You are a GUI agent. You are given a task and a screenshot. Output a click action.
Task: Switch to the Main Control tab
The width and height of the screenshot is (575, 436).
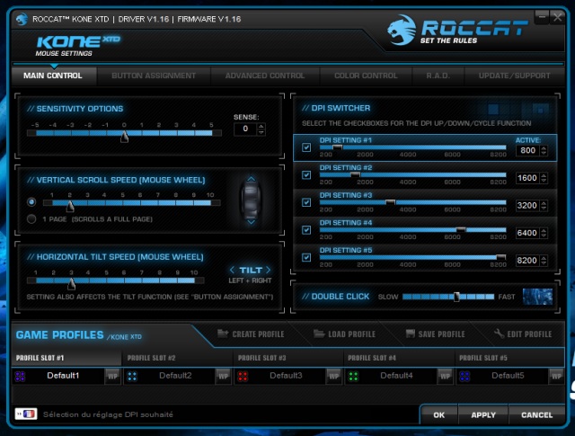click(x=53, y=76)
